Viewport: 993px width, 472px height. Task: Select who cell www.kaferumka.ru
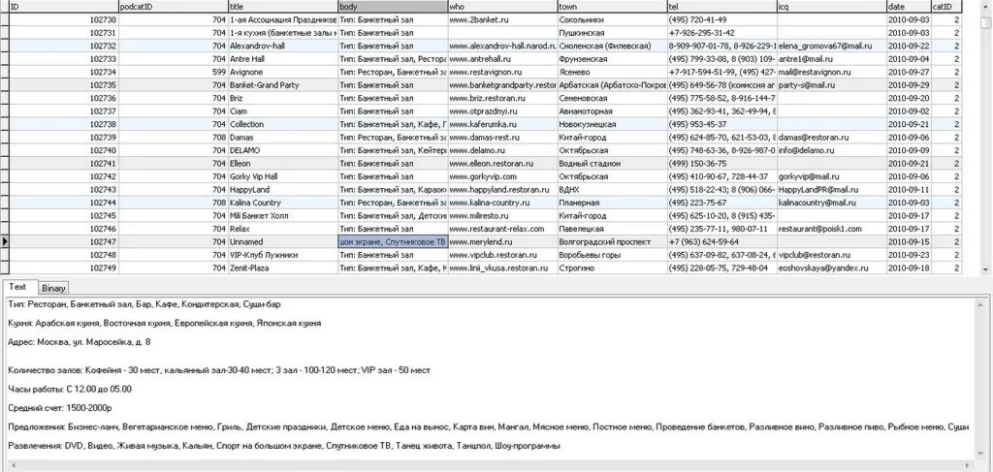click(x=502, y=125)
